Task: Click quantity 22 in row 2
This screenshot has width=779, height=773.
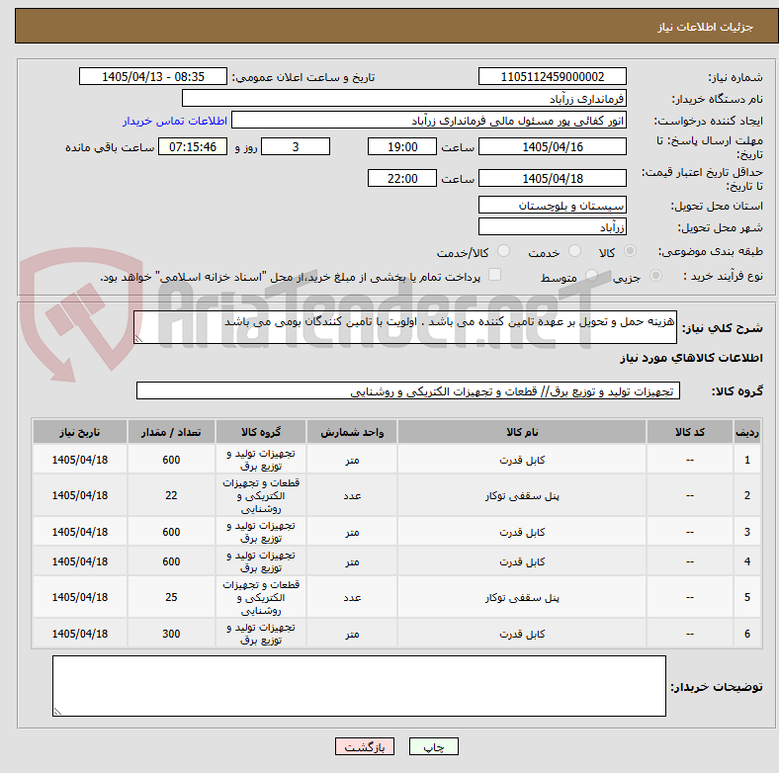Action: (x=171, y=495)
